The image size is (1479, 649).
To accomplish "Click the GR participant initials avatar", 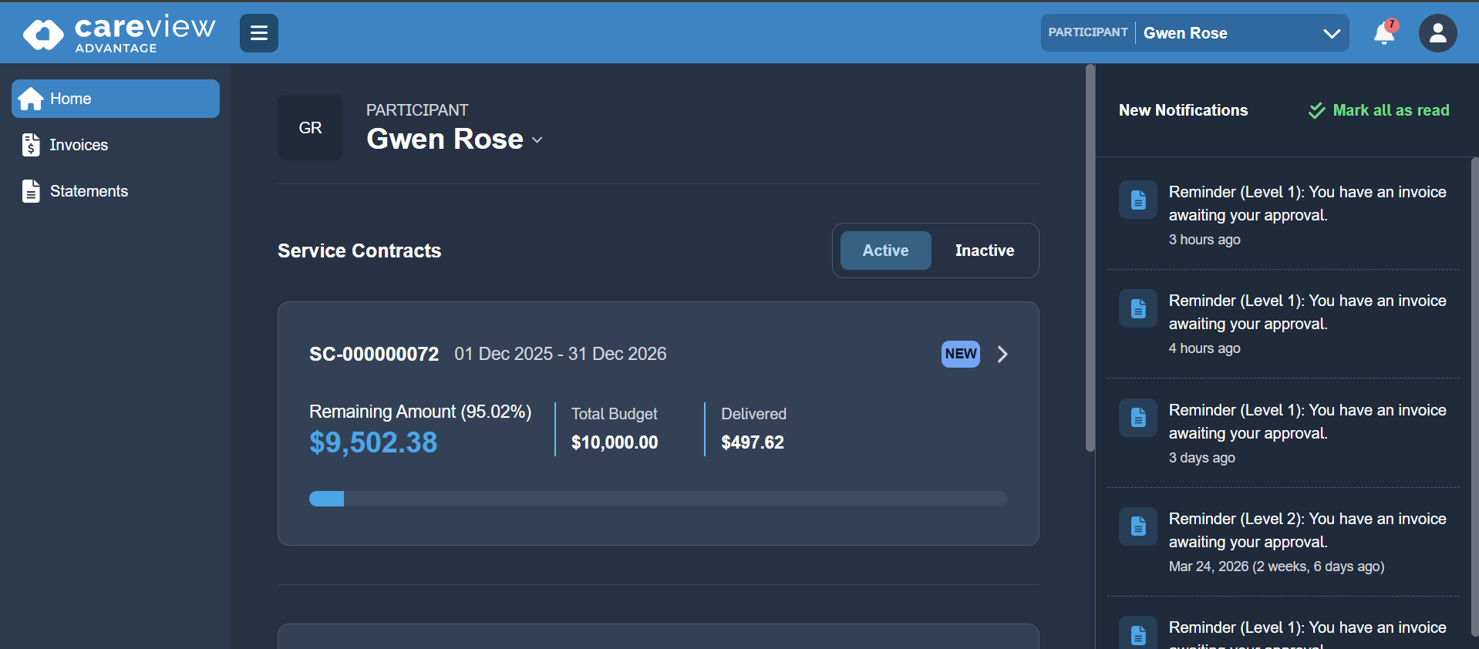I will click(x=310, y=128).
